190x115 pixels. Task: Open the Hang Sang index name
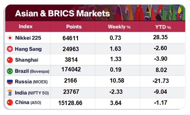pos(28,49)
